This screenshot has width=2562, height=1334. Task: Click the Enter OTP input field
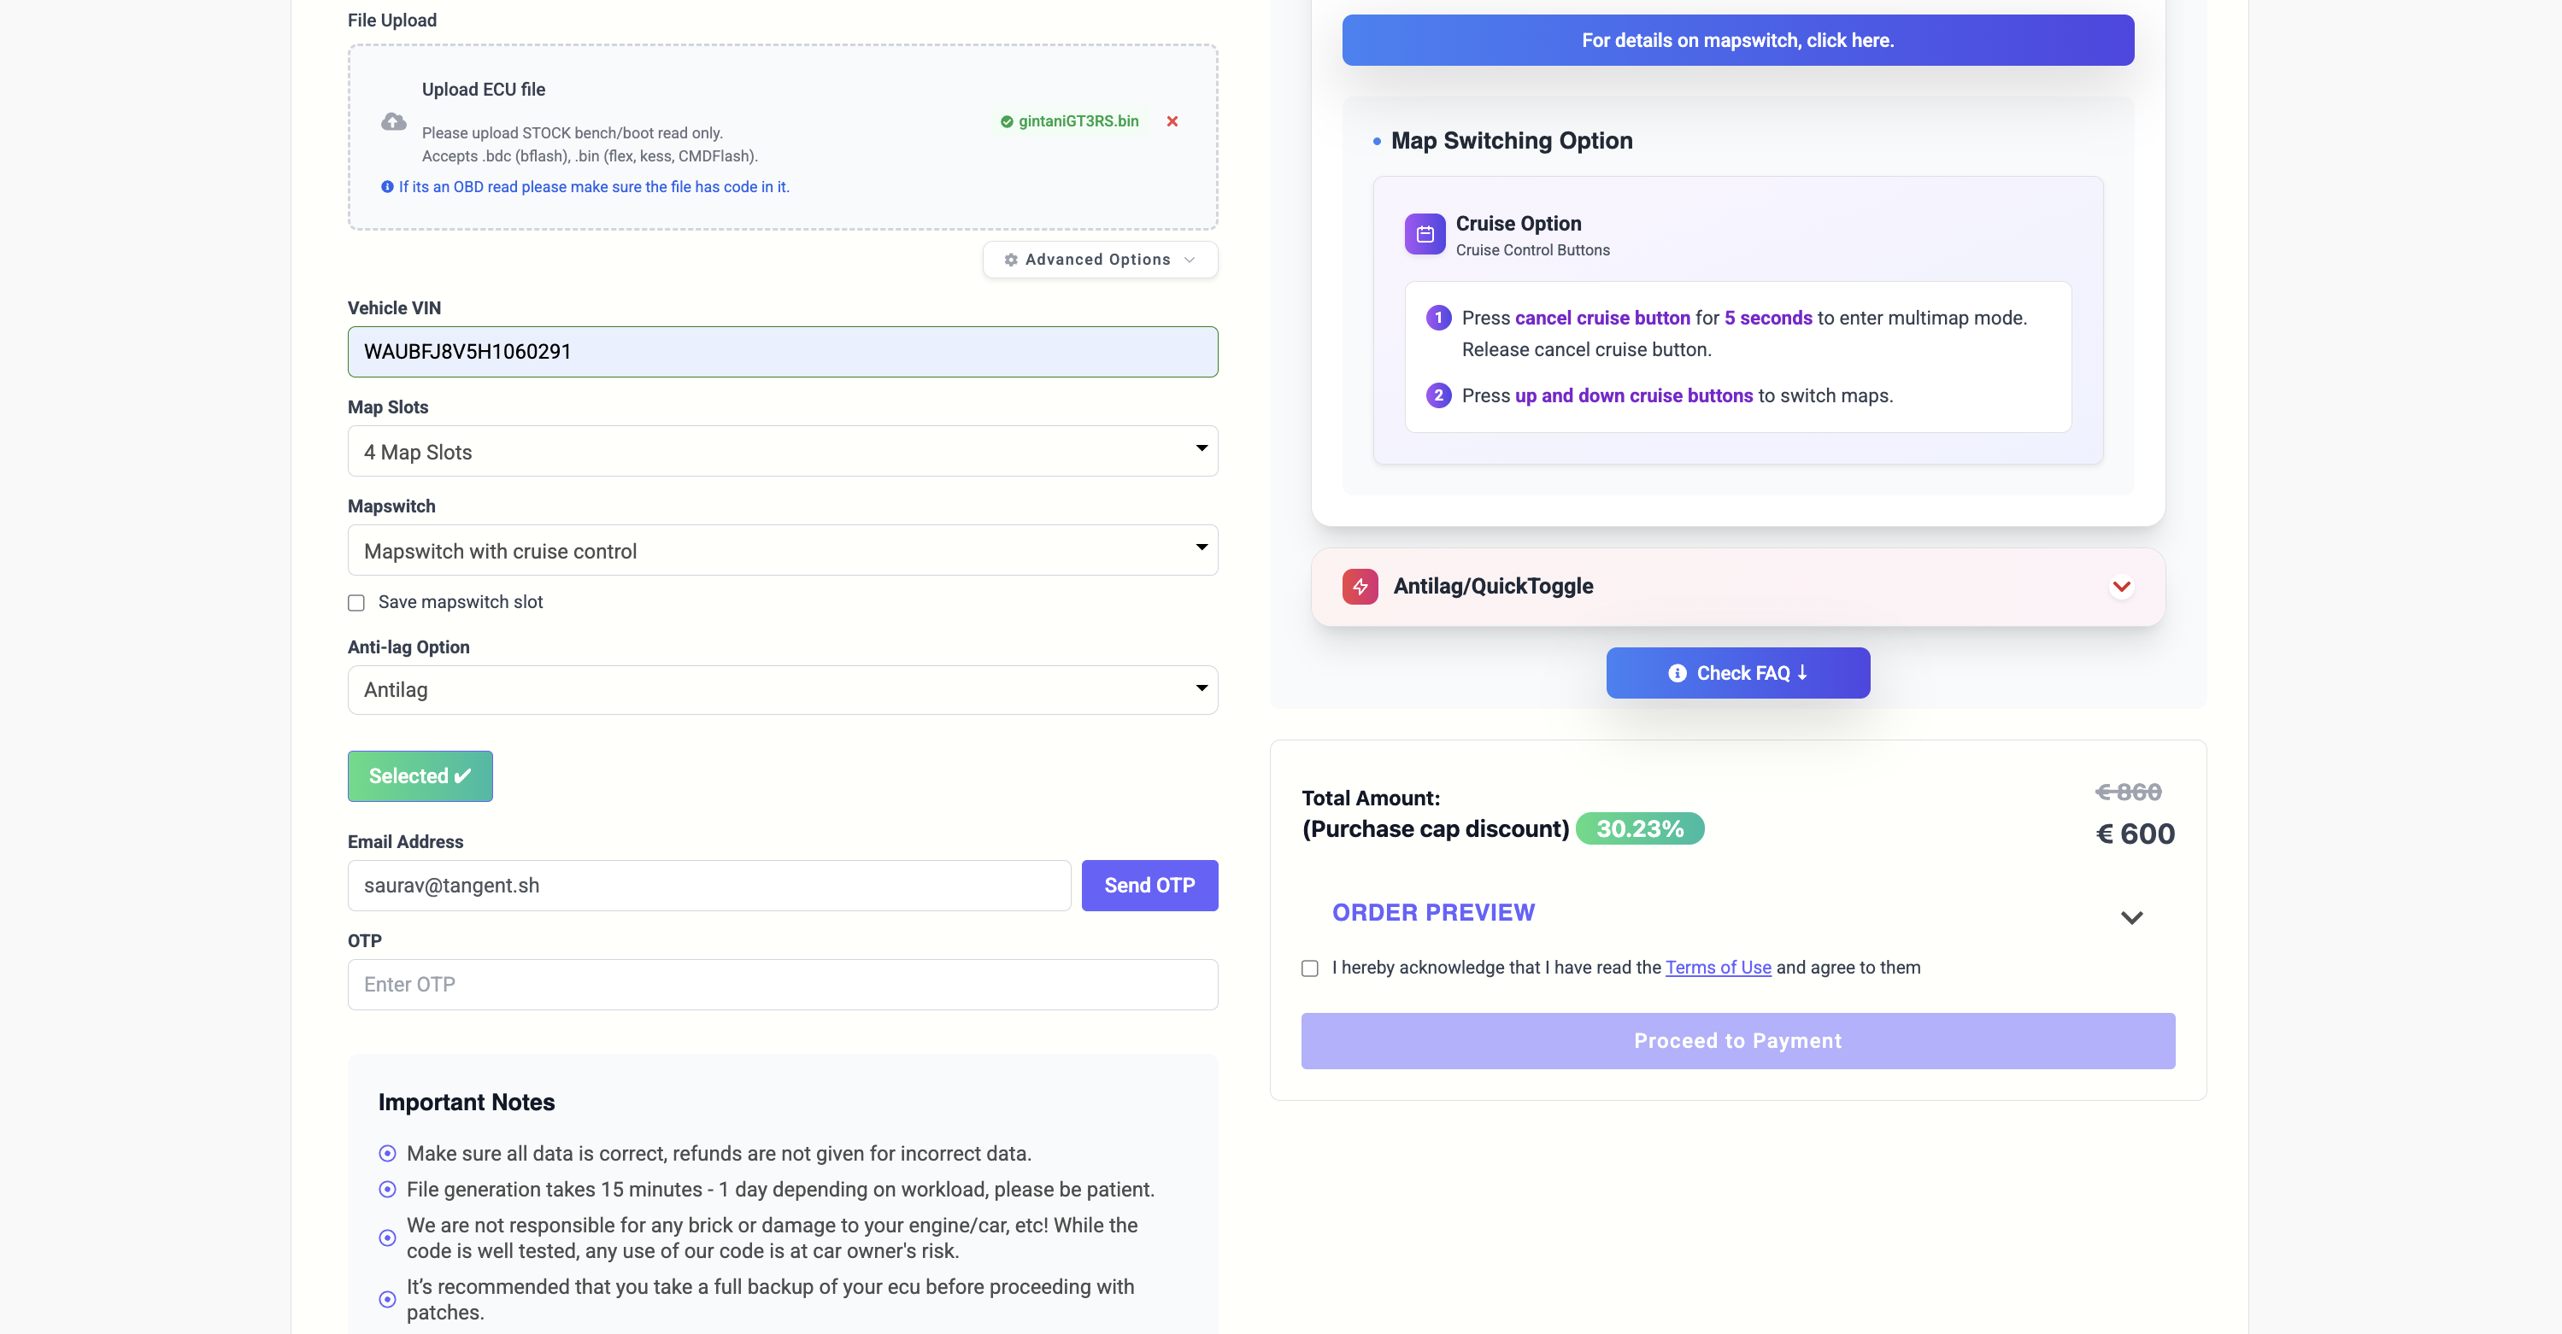(x=782, y=984)
